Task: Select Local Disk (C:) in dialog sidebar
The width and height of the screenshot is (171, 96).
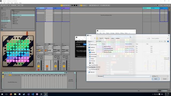Action: coord(94,65)
